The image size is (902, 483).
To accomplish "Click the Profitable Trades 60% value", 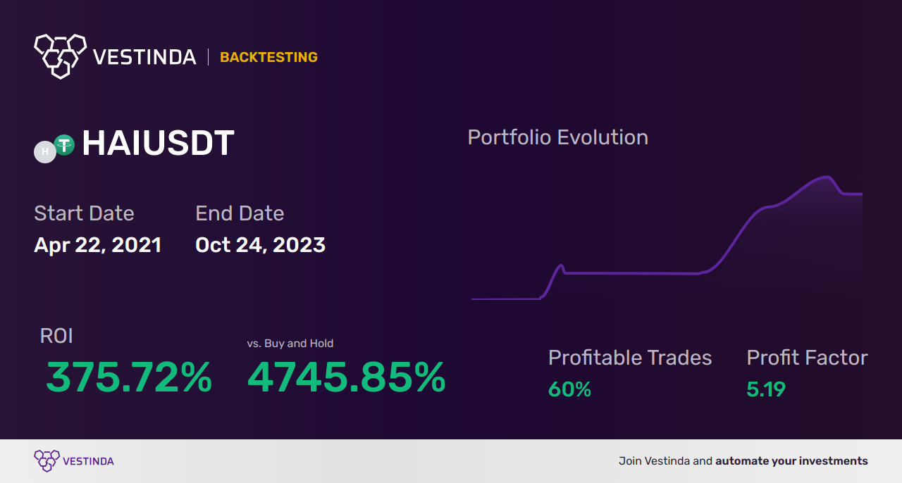I will (x=569, y=389).
